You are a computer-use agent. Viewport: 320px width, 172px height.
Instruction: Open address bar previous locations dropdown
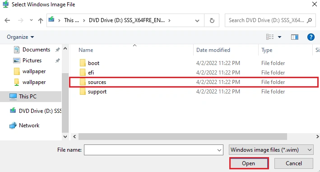pos(197,20)
